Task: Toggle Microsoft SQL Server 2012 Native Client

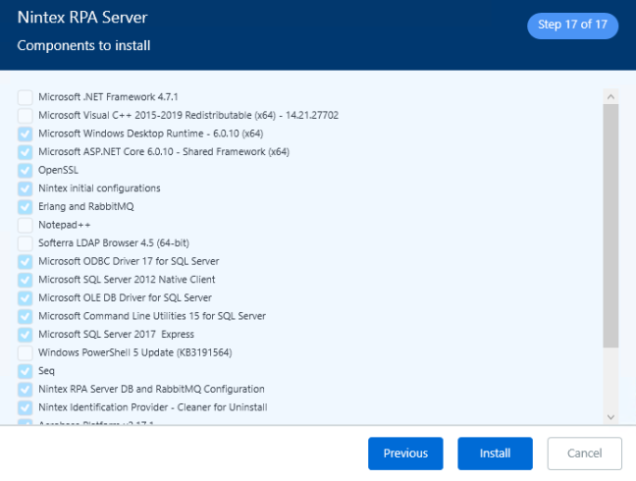Action: (26, 280)
